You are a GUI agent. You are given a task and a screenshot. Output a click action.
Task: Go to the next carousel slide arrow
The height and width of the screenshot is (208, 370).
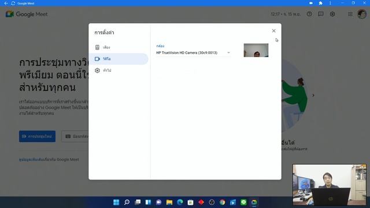tap(313, 95)
